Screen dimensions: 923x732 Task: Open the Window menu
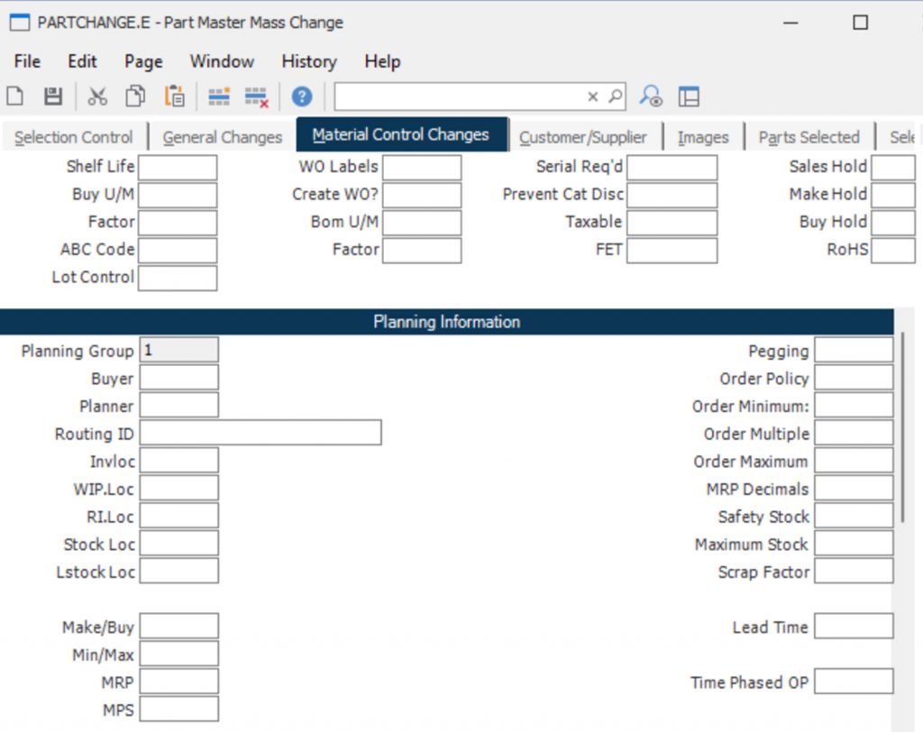click(x=222, y=61)
